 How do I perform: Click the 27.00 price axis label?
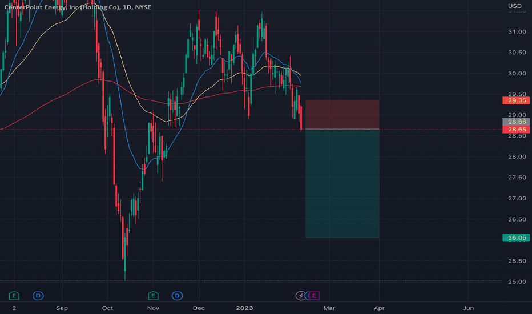coord(517,198)
